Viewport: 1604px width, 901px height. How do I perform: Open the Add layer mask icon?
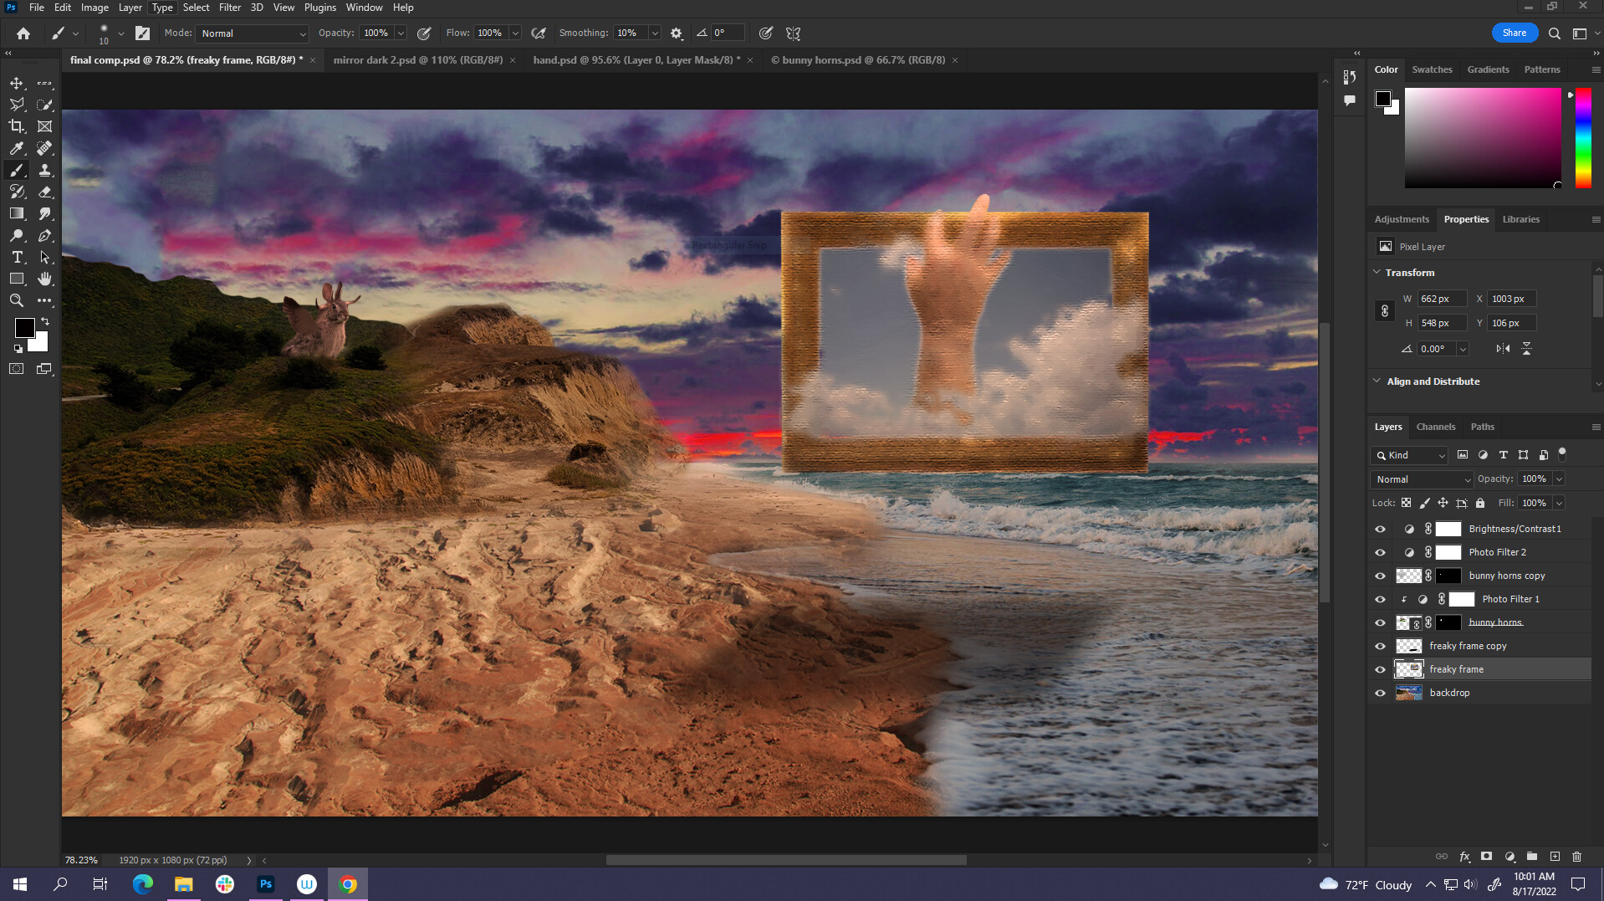1486,856
